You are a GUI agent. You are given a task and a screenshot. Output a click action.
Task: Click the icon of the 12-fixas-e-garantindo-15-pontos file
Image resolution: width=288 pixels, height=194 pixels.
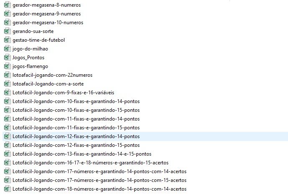[x=8, y=145]
